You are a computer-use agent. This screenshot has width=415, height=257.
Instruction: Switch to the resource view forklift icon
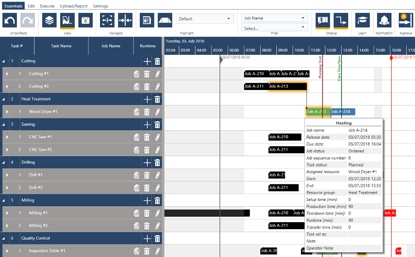pyautogui.click(x=67, y=20)
